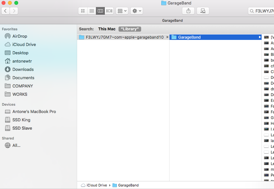Open the gear Action menu
The height and width of the screenshot is (189, 274).
pos(137,11)
